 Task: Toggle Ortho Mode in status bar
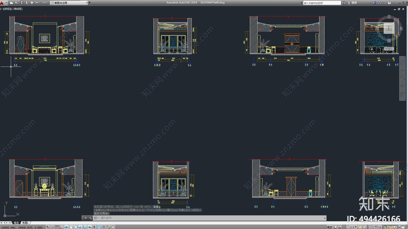61,227
